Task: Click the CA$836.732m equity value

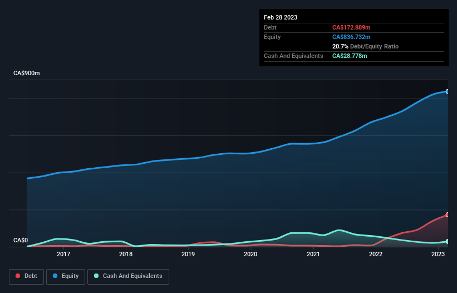Action: [351, 37]
